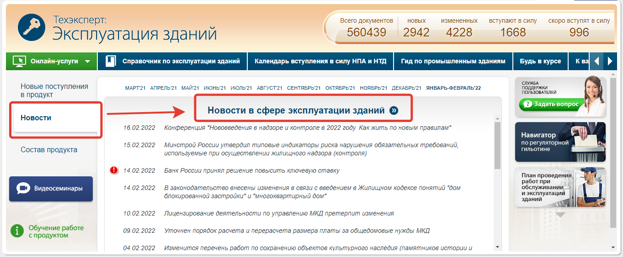
Task: Click the Техэксперт key logo icon
Action: (31, 27)
